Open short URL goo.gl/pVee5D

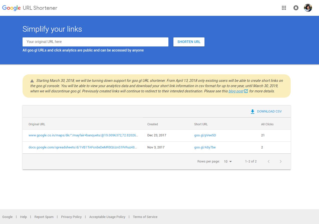tap(205, 135)
